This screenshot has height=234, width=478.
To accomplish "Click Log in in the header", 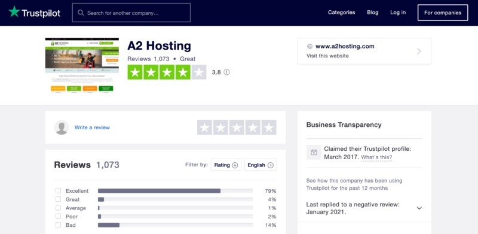I will pos(398,13).
